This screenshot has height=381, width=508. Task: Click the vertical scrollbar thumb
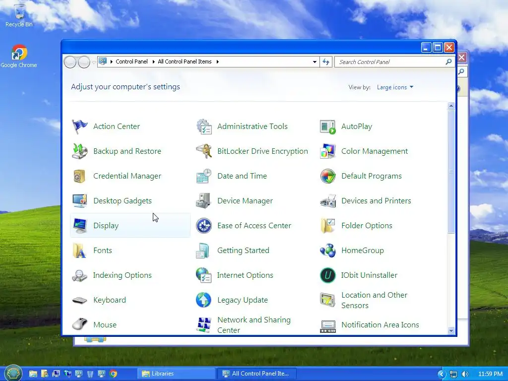click(451, 171)
